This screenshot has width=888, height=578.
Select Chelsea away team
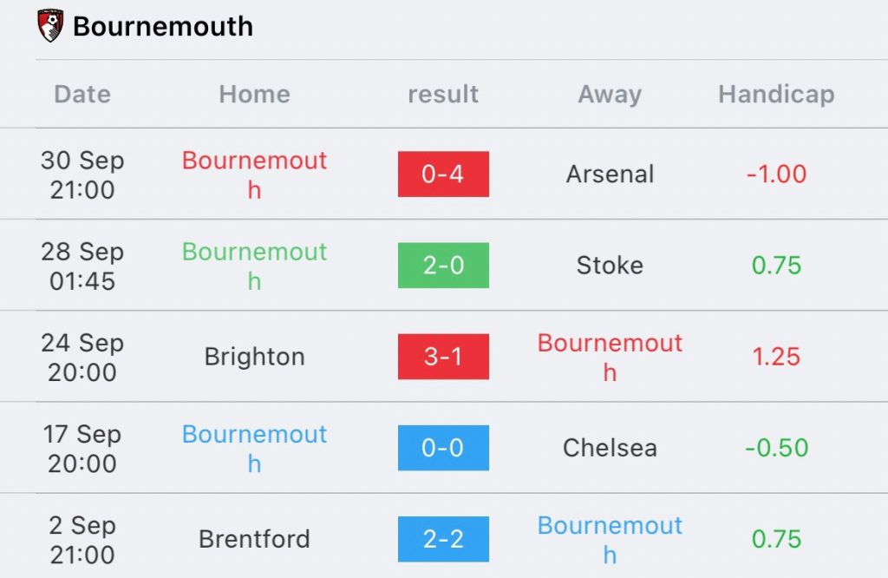(x=610, y=448)
